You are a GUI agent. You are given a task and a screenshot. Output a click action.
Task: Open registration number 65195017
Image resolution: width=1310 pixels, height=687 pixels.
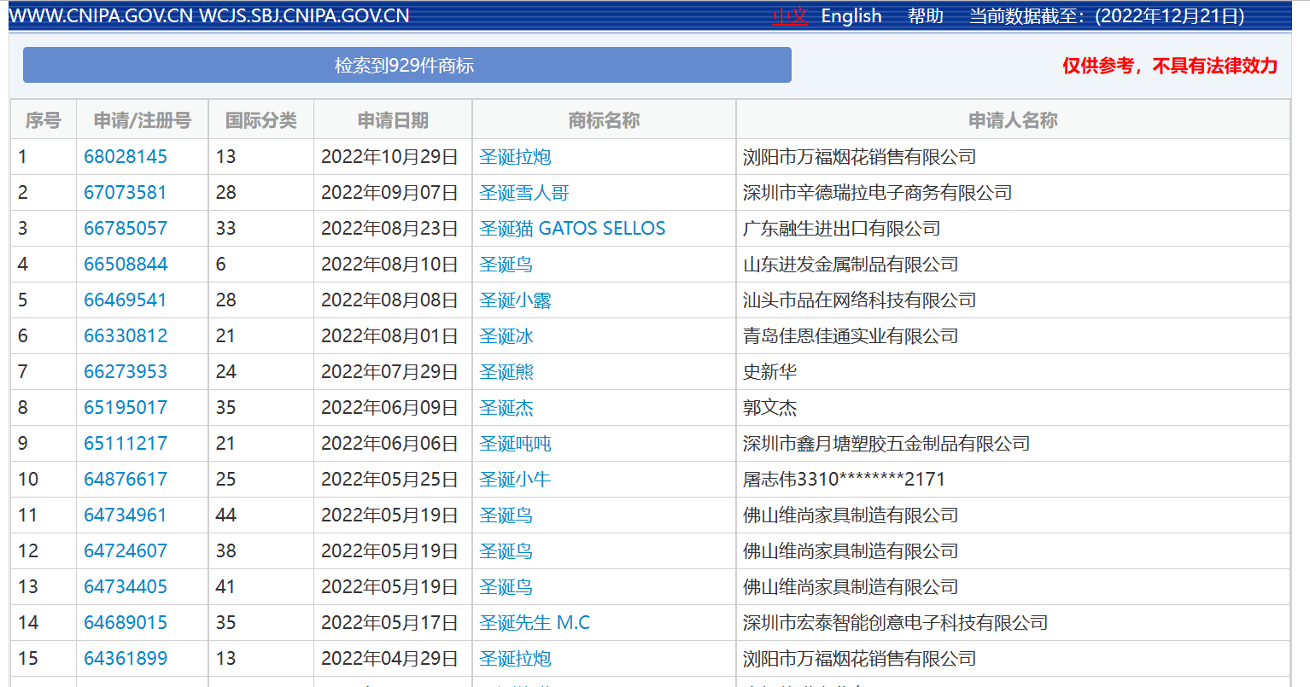pyautogui.click(x=126, y=408)
